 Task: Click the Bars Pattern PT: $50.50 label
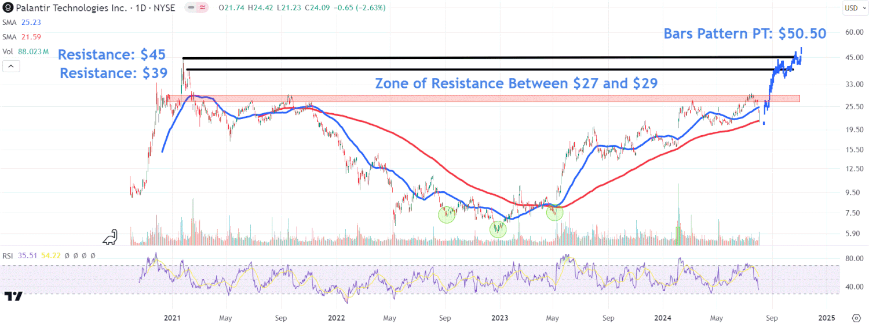(x=744, y=34)
